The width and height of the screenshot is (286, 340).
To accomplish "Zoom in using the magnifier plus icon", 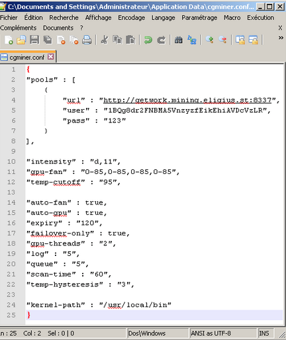I will (209, 40).
